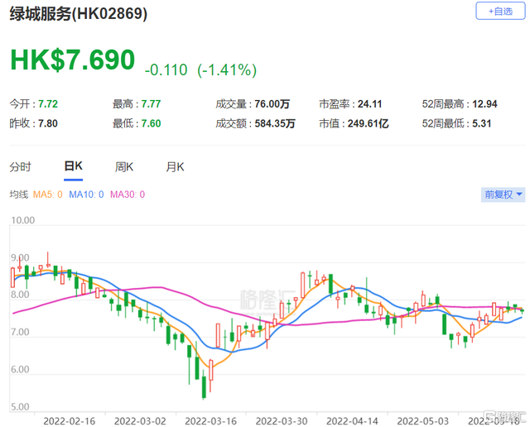Select the 日K tab

(x=74, y=166)
